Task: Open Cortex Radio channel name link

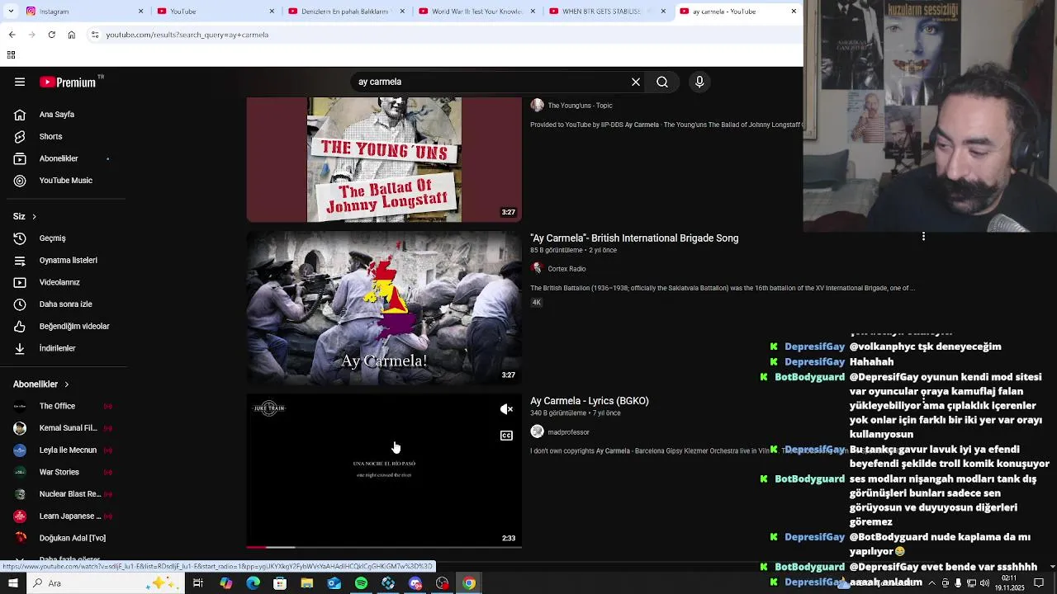Action: [x=566, y=269]
